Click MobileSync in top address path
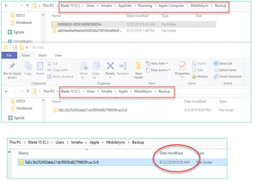The width and height of the screenshot is (254, 181). click(x=199, y=6)
